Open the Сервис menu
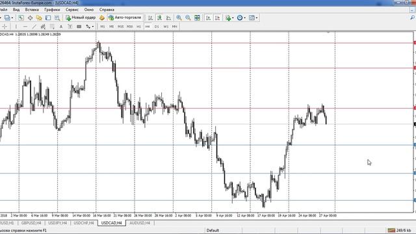The image size is (416, 234). point(72,10)
